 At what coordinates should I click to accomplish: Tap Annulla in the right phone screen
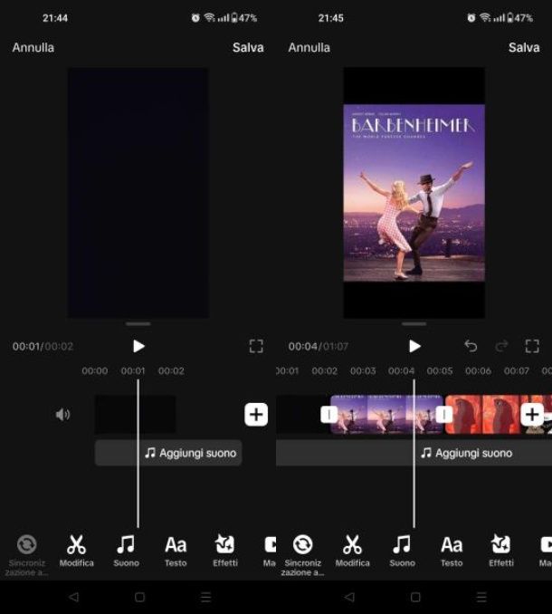(309, 47)
